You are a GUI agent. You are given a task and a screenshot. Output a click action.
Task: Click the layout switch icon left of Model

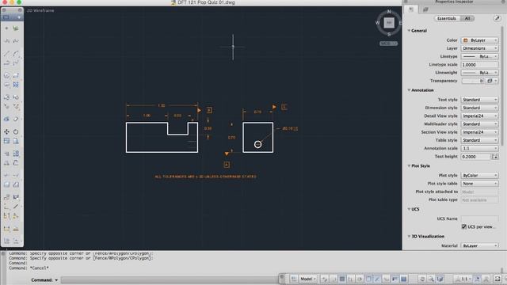[x=294, y=279]
